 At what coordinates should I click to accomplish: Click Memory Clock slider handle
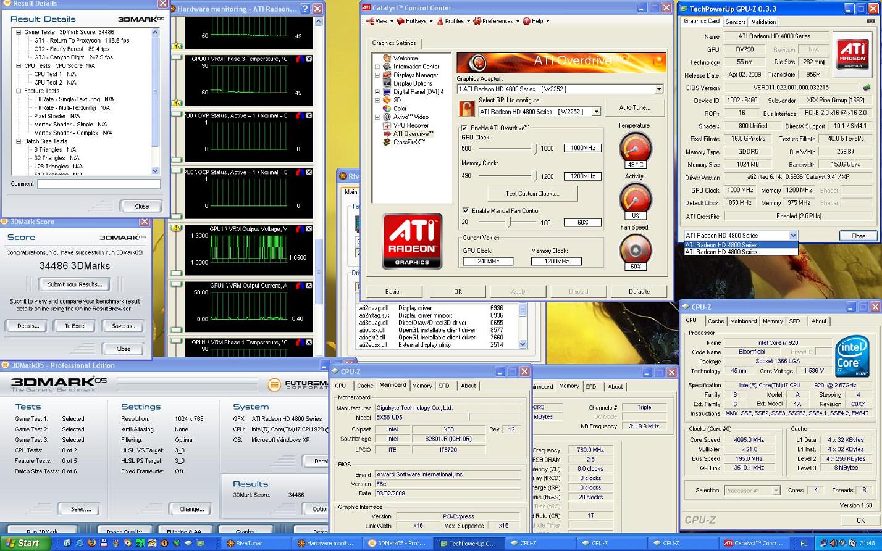pos(535,176)
